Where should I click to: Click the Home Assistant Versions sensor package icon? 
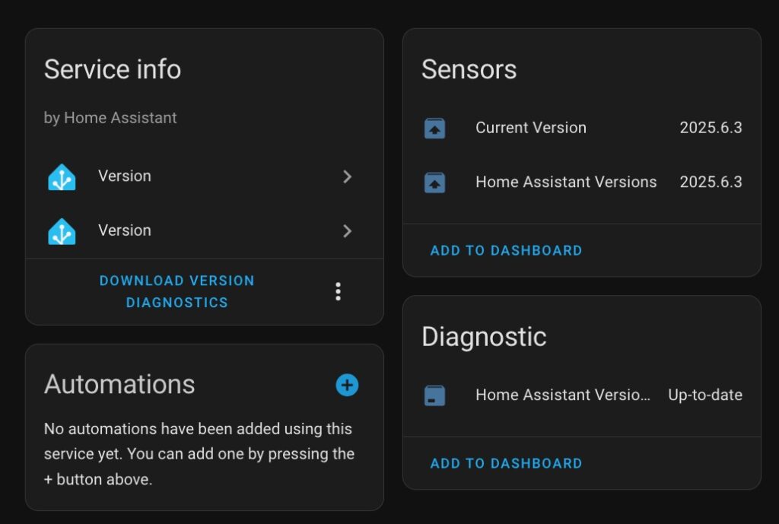434,183
